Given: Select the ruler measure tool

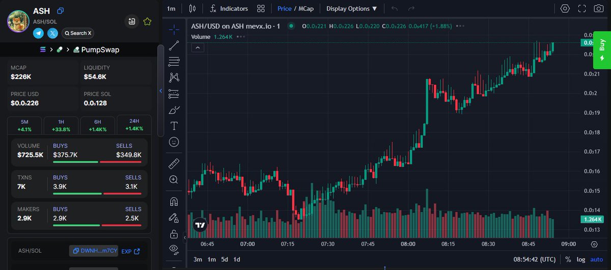Looking at the screenshot, I should [x=174, y=164].
